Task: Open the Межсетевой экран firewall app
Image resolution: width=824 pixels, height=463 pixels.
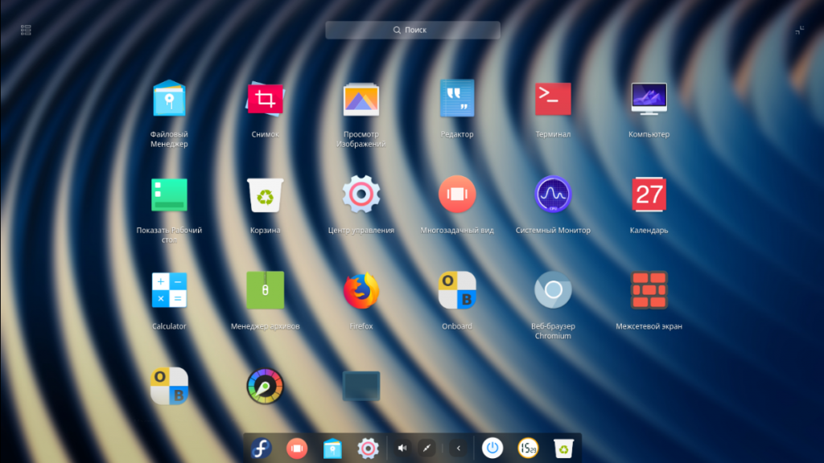Action: 649,291
